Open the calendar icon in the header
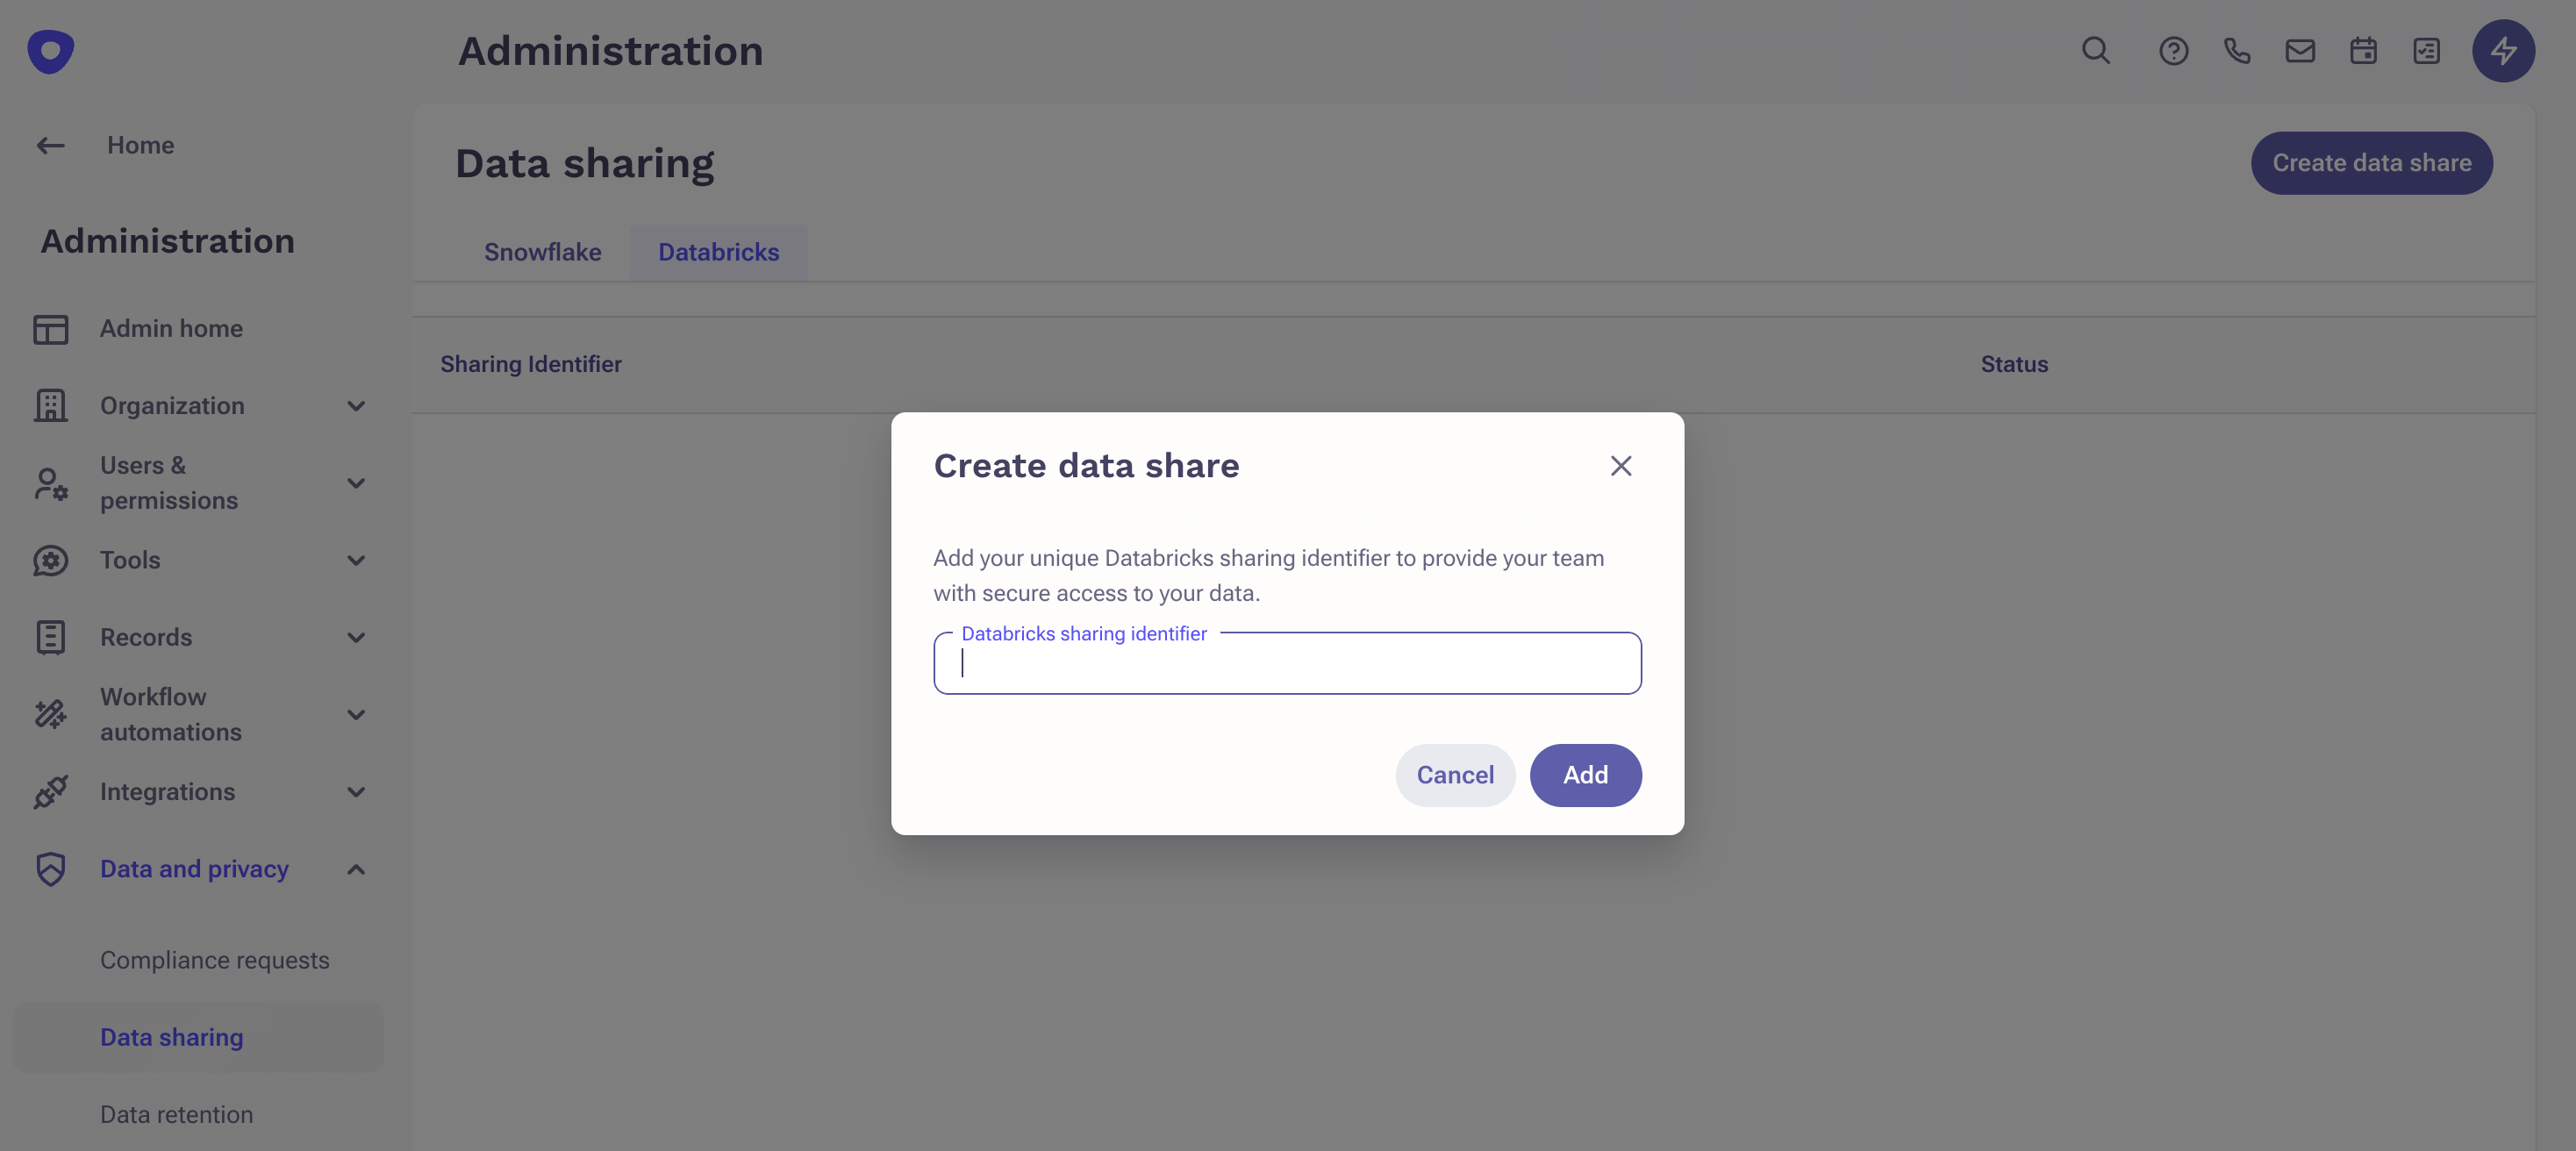This screenshot has height=1151, width=2576. click(2363, 51)
